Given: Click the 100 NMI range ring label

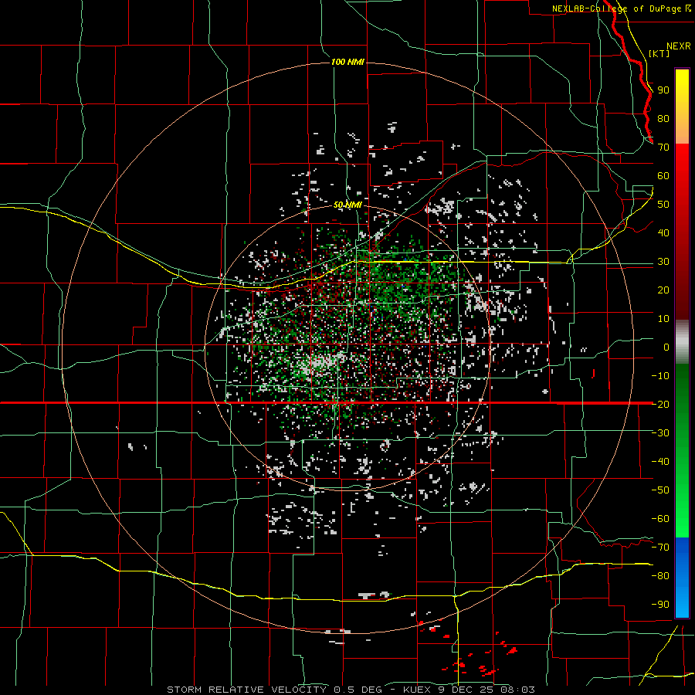Looking at the screenshot, I should pos(347,62).
